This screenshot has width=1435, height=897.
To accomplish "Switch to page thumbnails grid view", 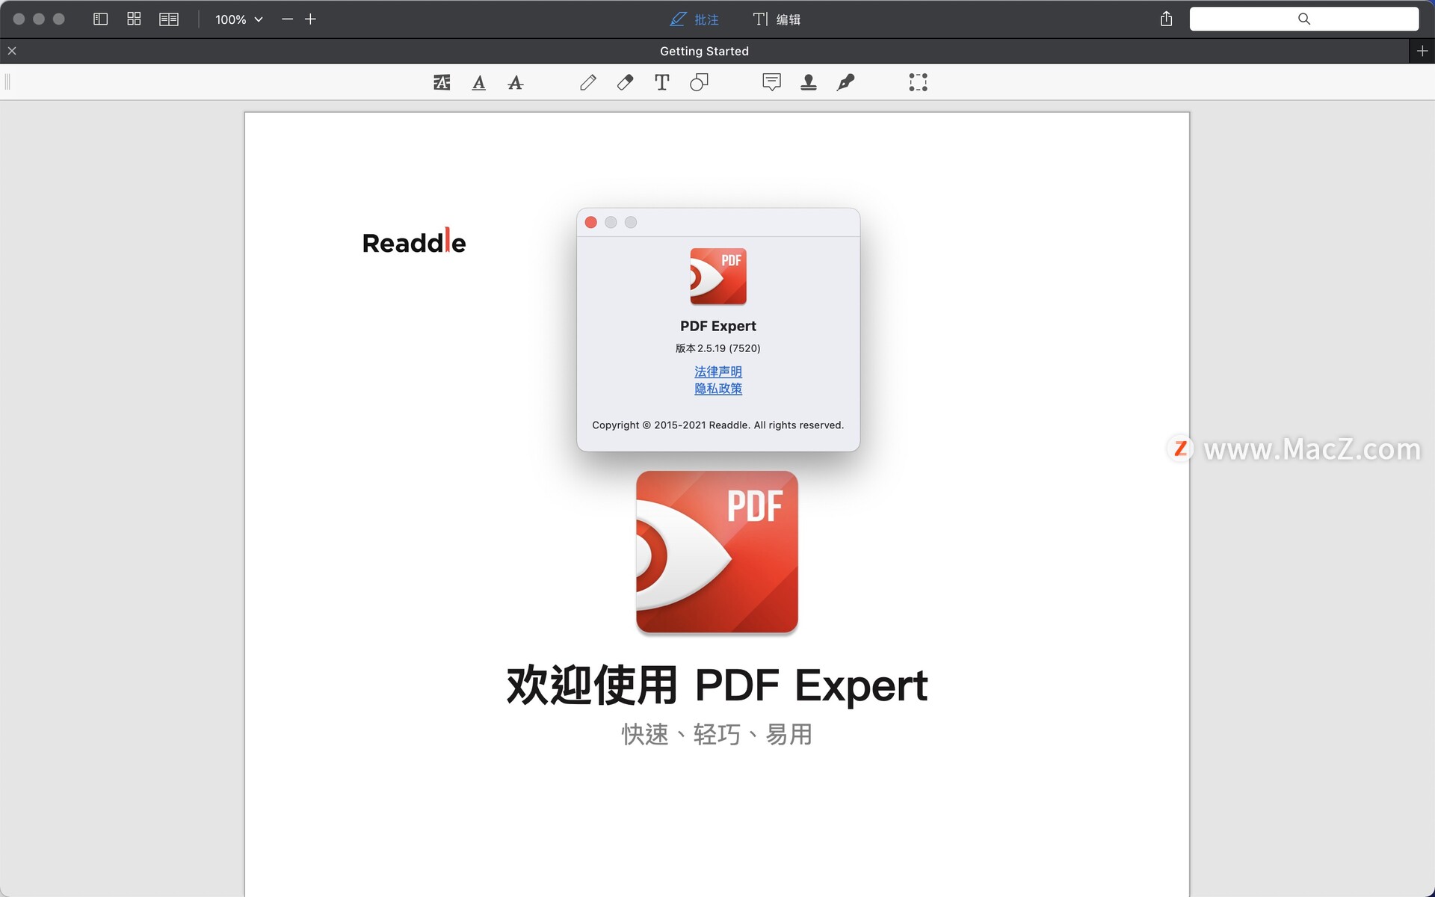I will coord(134,19).
